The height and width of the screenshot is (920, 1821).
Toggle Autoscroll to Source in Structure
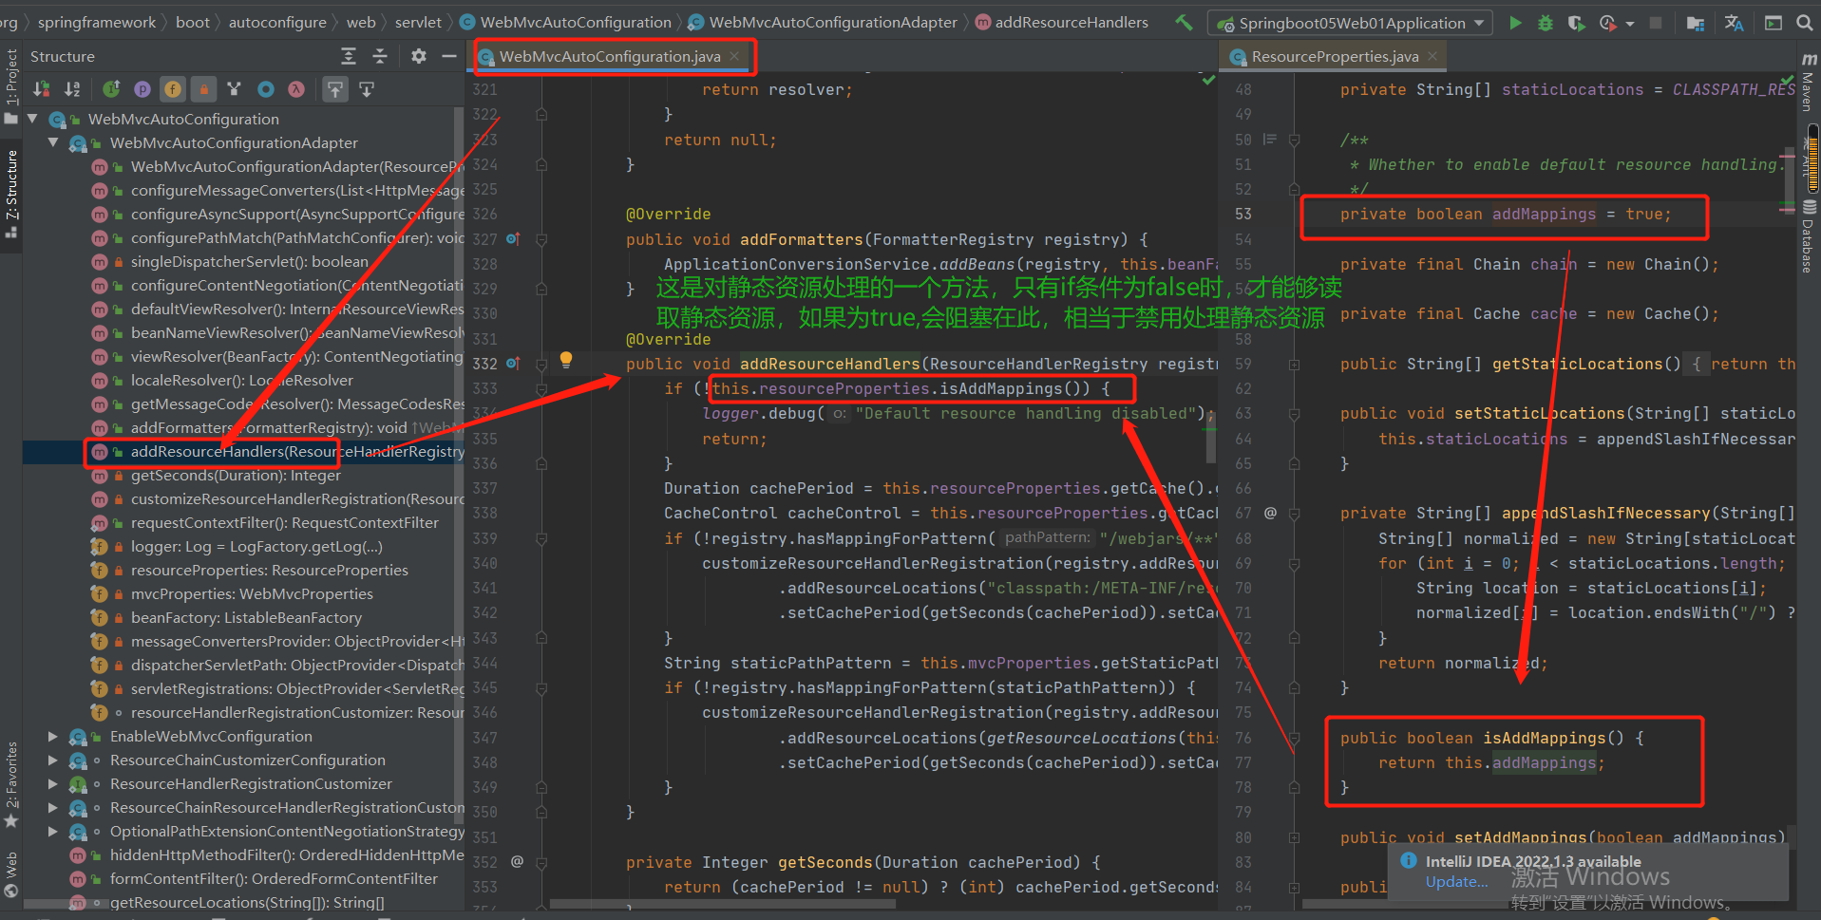(335, 89)
